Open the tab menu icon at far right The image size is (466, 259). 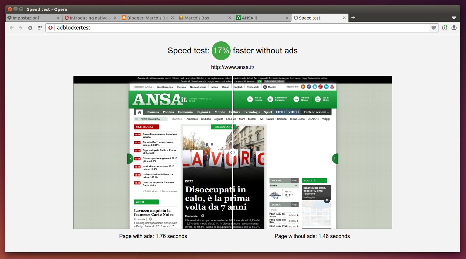pos(454,18)
